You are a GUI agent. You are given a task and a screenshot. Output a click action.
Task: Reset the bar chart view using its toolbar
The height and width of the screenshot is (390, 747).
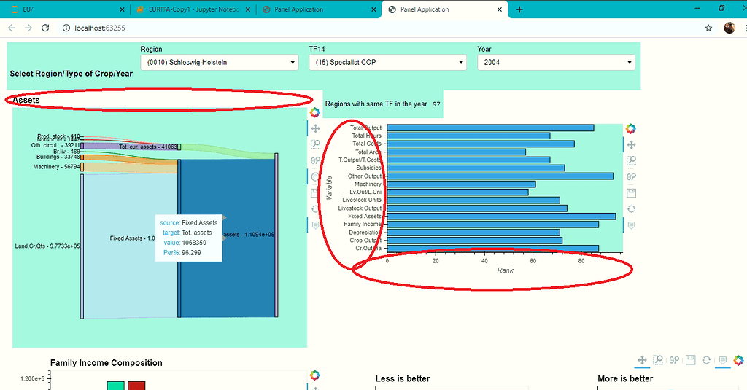point(631,208)
